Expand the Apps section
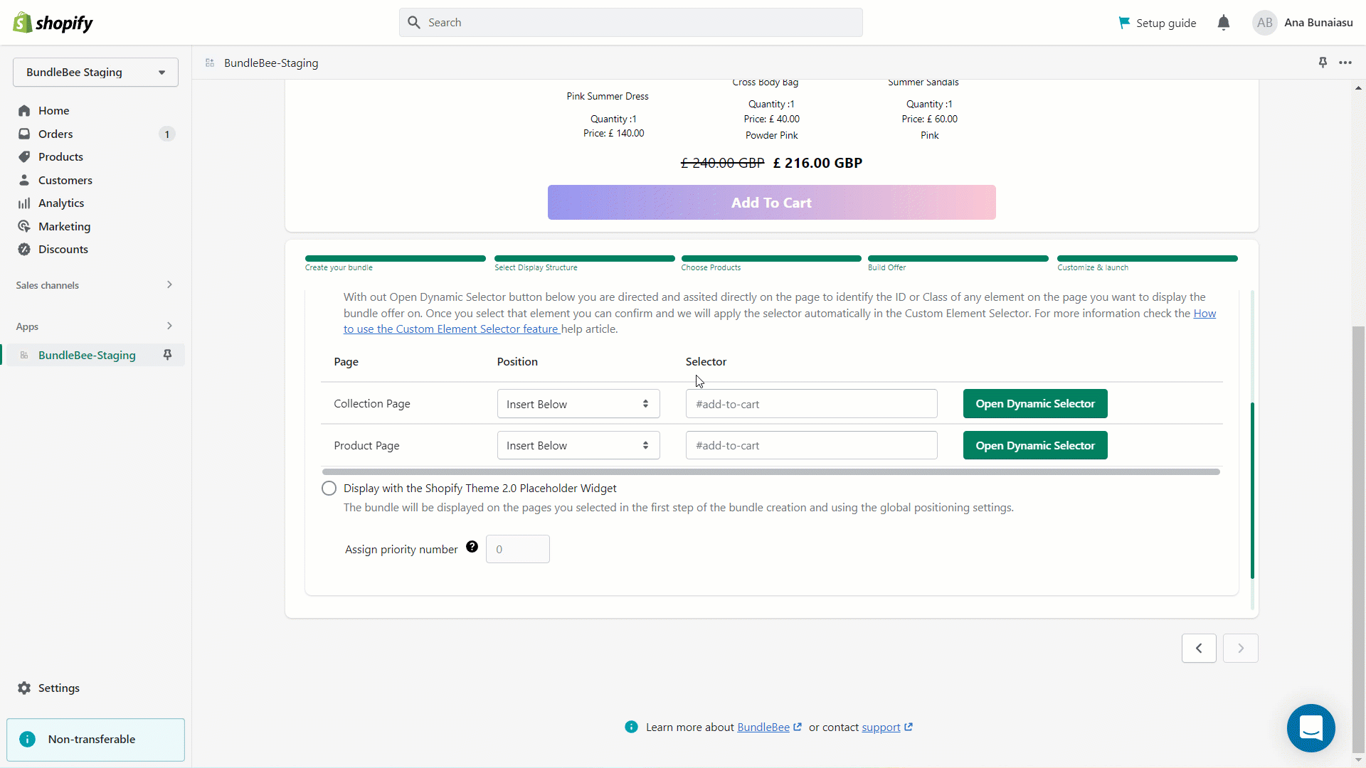 [169, 326]
